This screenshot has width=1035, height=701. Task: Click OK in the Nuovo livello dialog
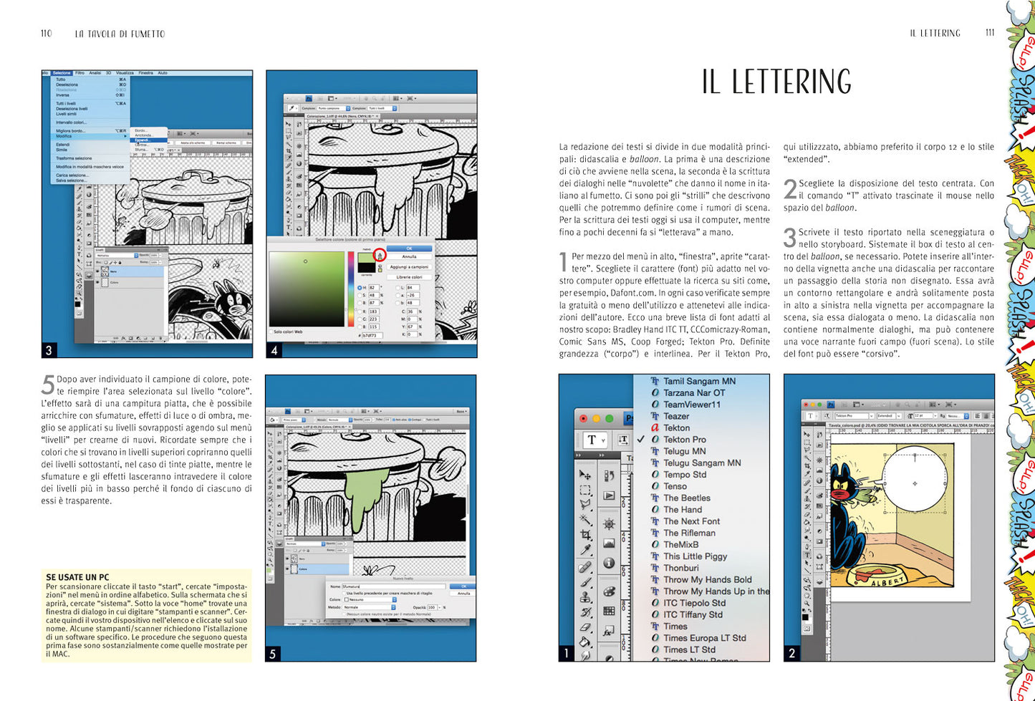(x=463, y=586)
